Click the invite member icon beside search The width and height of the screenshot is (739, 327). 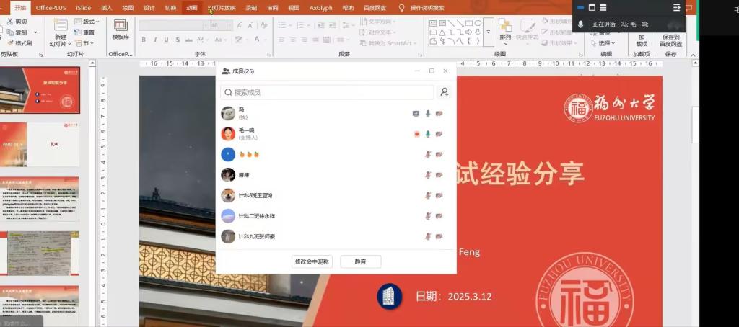click(445, 92)
